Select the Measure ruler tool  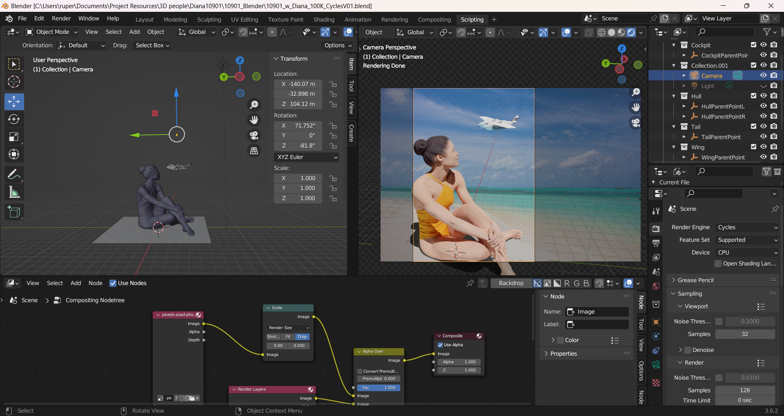click(x=14, y=192)
